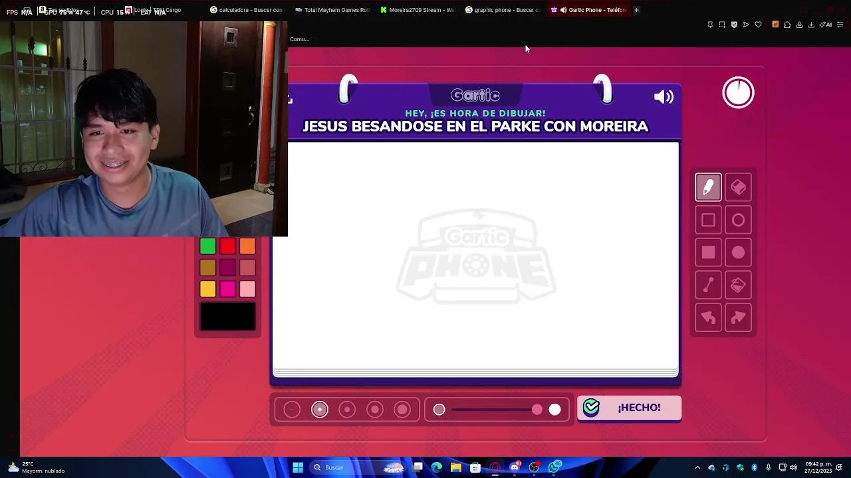Open the black current-color picker box
Image resolution: width=851 pixels, height=478 pixels.
click(227, 317)
